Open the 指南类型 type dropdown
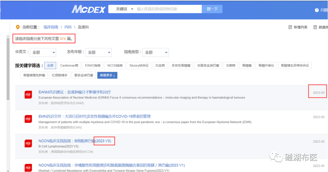Screen dimensions: 328x172 [x=155, y=52]
